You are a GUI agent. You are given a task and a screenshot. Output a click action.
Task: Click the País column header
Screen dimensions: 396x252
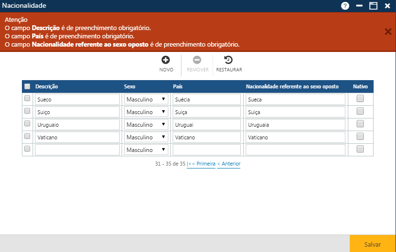point(178,86)
